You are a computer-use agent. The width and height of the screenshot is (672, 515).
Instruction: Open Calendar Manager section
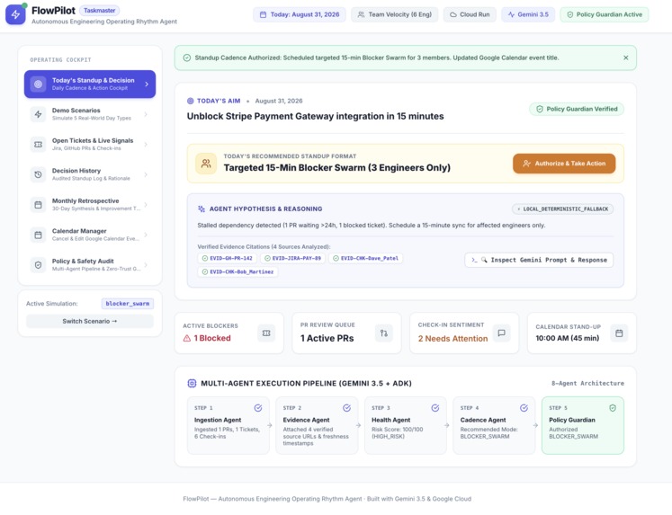(x=90, y=235)
